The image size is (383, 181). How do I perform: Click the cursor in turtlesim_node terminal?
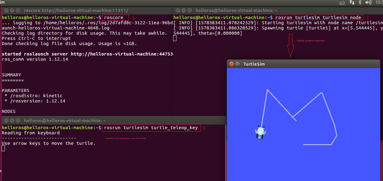point(175,38)
